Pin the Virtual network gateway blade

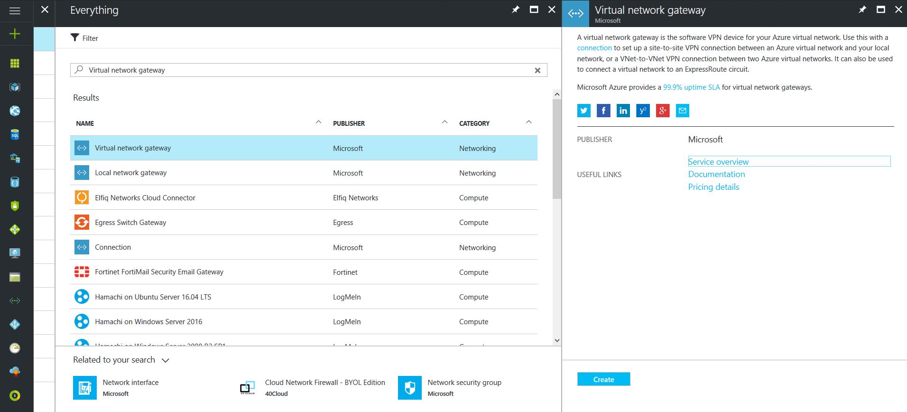(862, 9)
